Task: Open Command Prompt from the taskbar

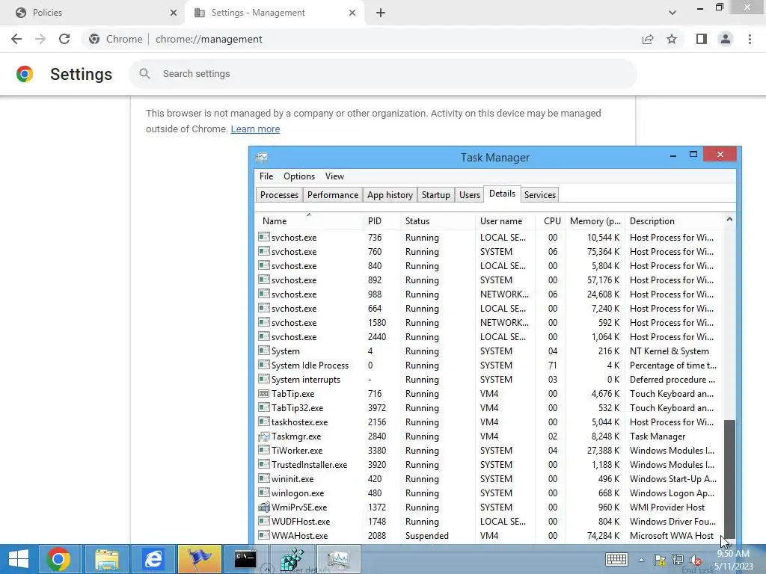Action: [x=245, y=559]
